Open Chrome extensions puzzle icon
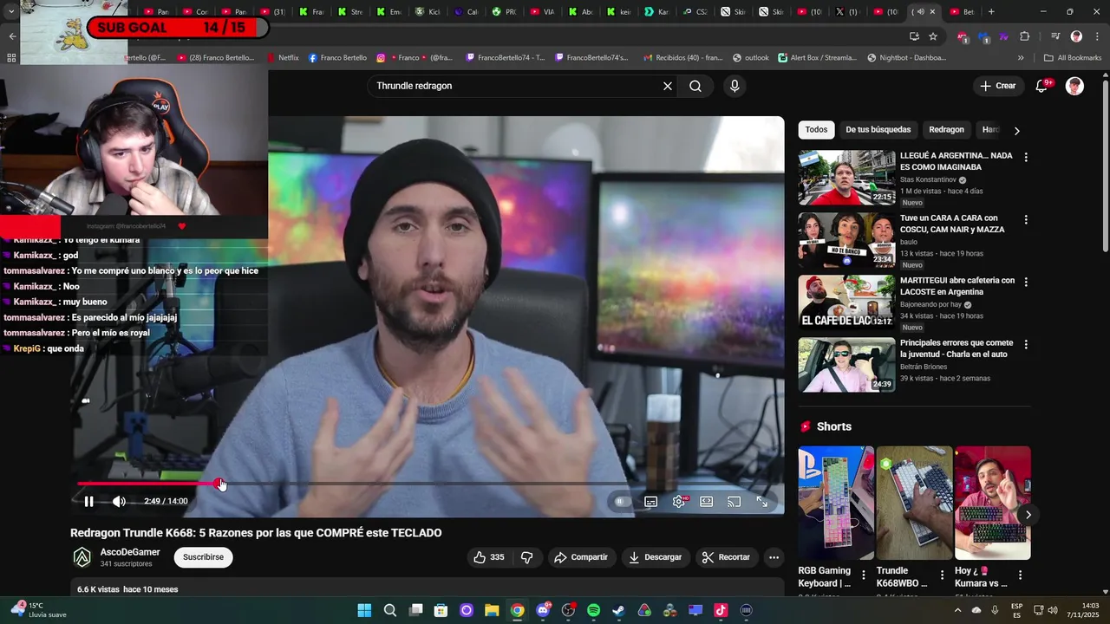 (1025, 36)
